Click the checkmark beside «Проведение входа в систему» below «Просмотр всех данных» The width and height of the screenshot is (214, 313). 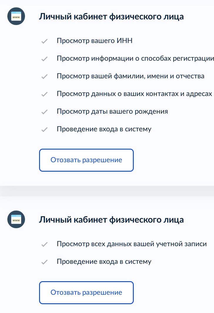click(x=44, y=262)
